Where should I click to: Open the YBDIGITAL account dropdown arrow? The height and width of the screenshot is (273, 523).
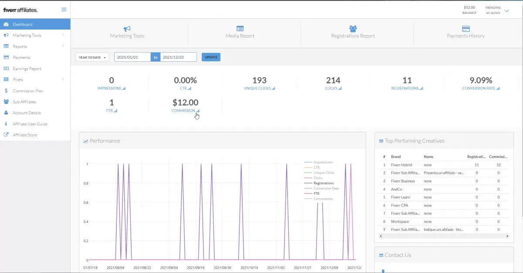[x=506, y=10]
